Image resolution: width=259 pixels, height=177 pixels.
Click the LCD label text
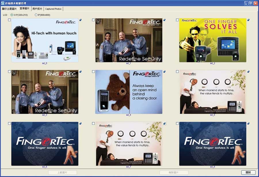pyautogui.click(x=5, y=15)
